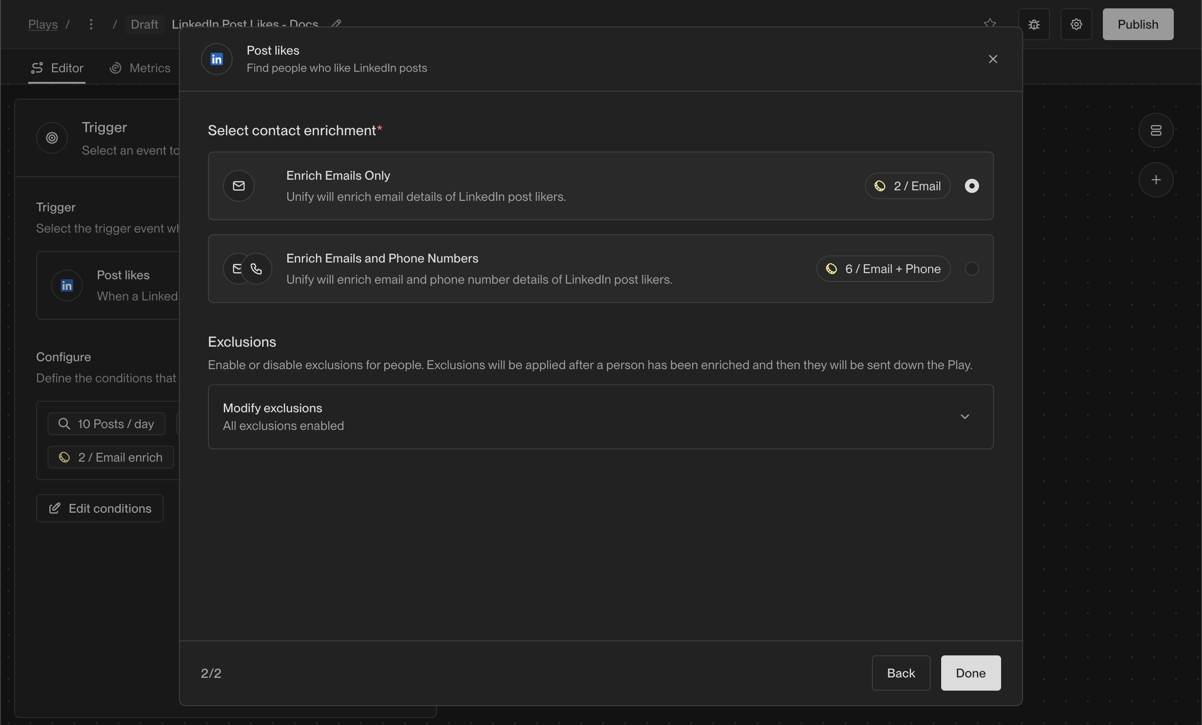This screenshot has height=725, width=1202.
Task: Close the Post likes dialog
Action: point(993,59)
